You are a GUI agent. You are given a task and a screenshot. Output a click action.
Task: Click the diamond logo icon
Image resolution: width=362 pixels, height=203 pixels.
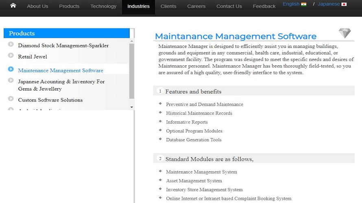(345, 33)
